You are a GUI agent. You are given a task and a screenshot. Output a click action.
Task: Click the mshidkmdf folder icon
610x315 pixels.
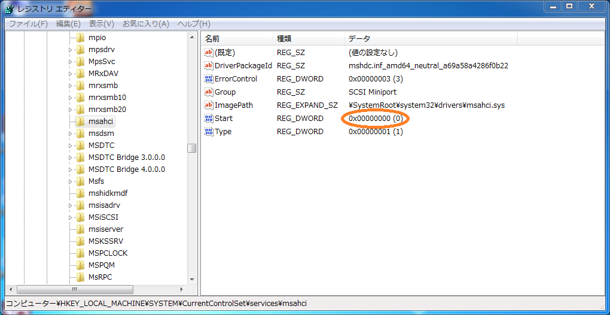[x=80, y=193]
